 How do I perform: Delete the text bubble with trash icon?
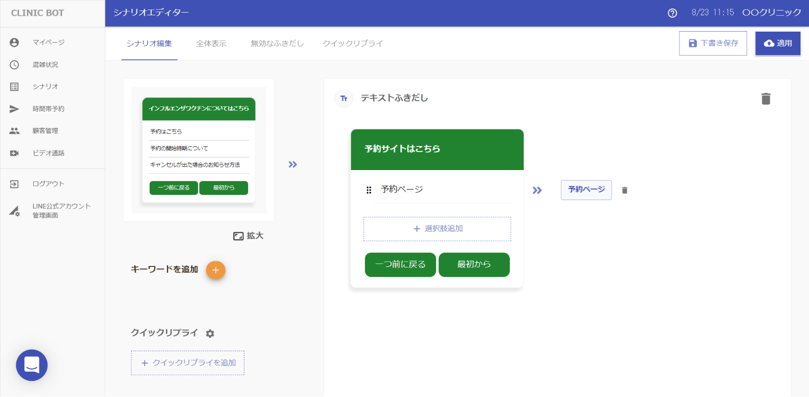click(x=766, y=98)
